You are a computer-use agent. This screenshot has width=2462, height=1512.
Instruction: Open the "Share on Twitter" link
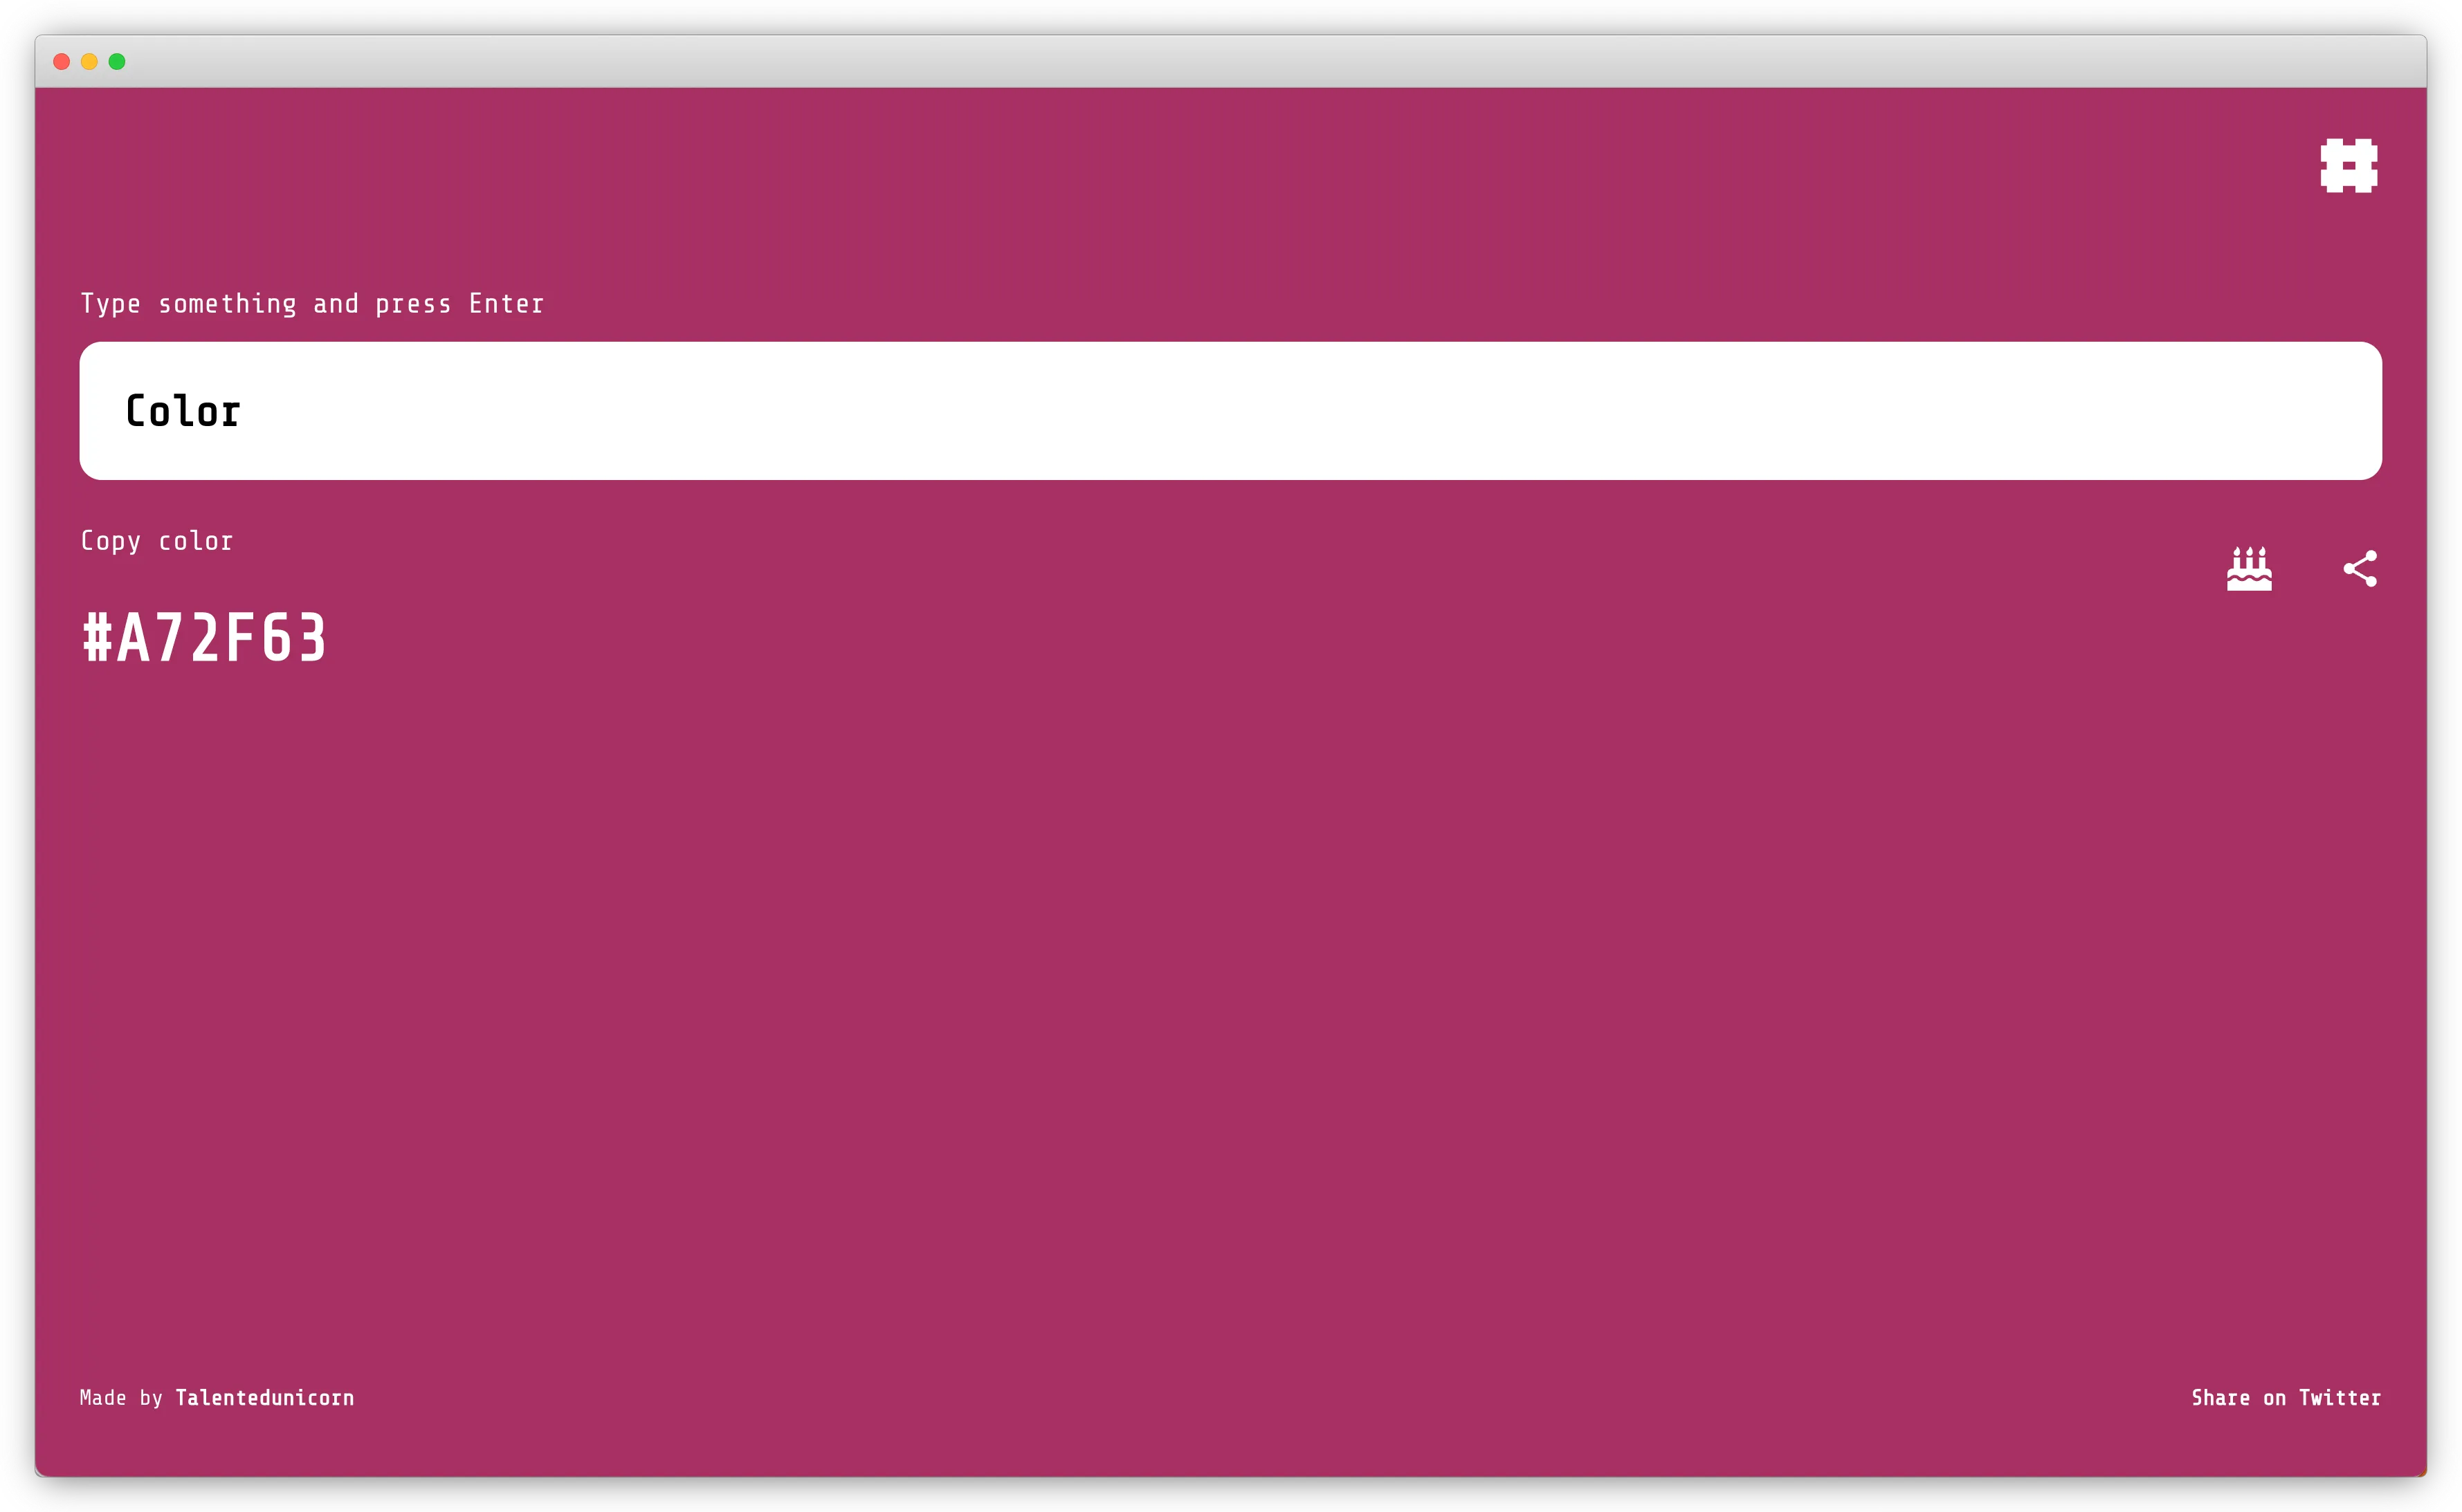pyautogui.click(x=2286, y=1398)
